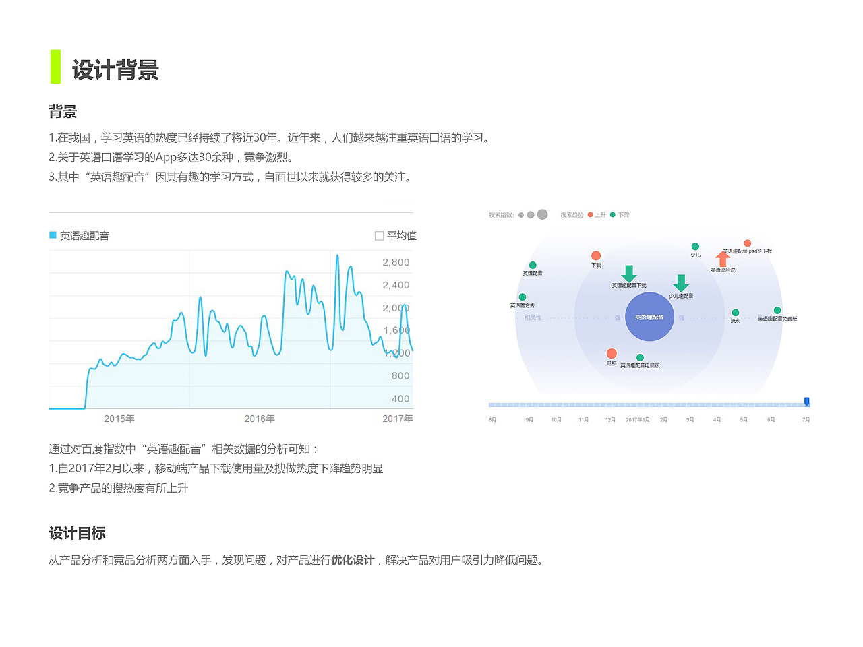Viewport: 863px width, 647px height.
Task: Click the 800 y-axis value
Action: (400, 376)
